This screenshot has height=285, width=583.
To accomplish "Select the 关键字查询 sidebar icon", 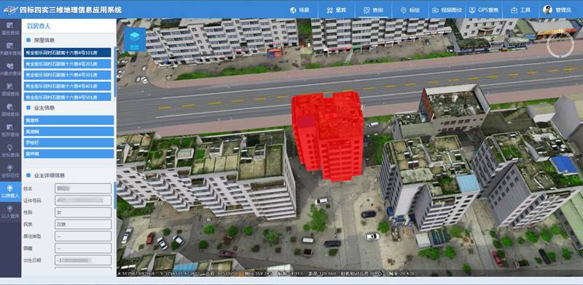I will coord(10,49).
